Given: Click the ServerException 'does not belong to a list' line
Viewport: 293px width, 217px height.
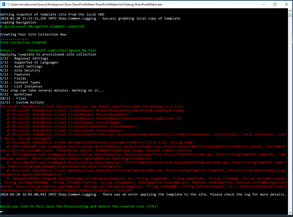Looking at the screenshot, I should click(x=92, y=106).
